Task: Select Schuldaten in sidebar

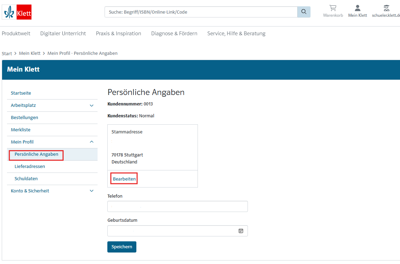Action: pos(26,179)
